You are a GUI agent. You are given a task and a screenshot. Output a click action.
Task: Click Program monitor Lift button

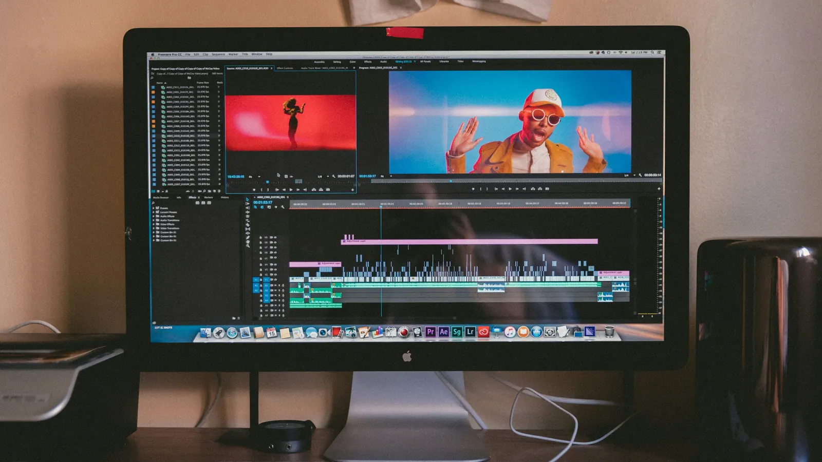[533, 189]
